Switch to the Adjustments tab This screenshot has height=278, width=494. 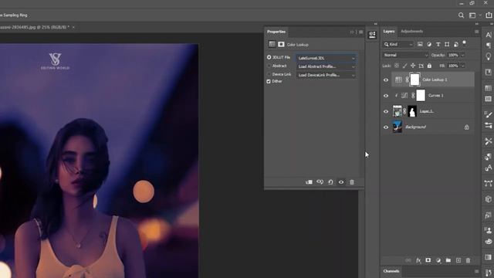(x=411, y=31)
